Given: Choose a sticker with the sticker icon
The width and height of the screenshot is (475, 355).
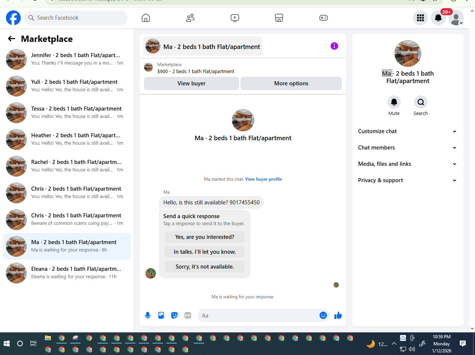Looking at the screenshot, I should click(174, 315).
